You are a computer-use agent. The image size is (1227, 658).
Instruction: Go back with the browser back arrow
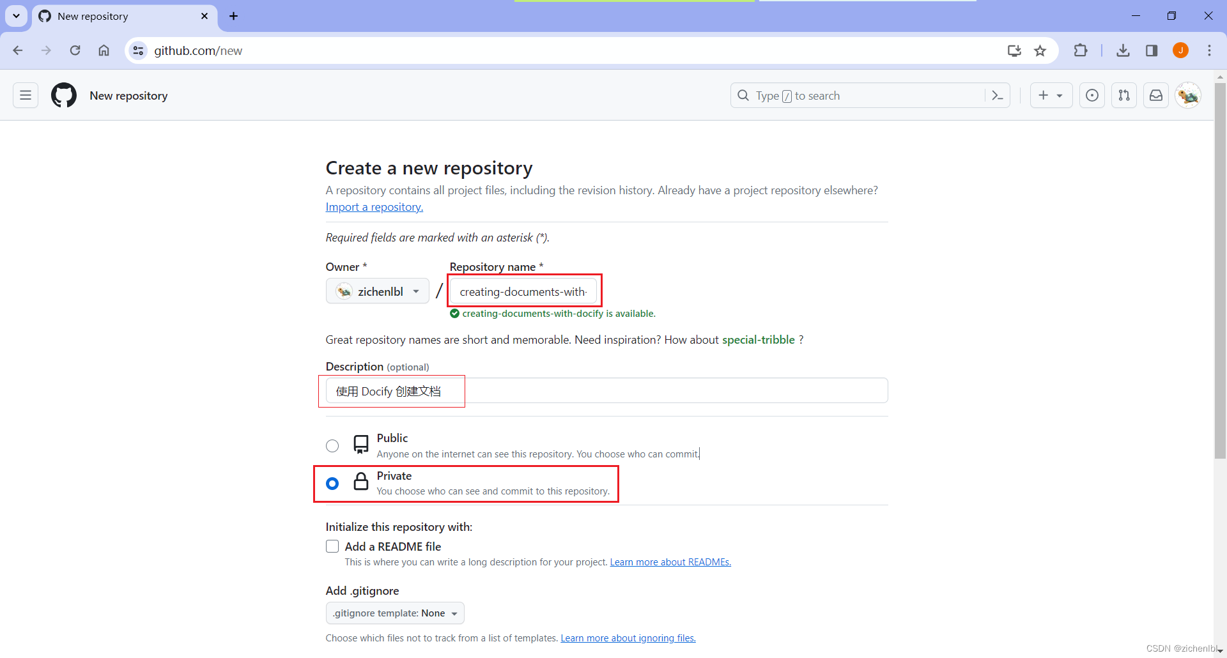coord(18,50)
